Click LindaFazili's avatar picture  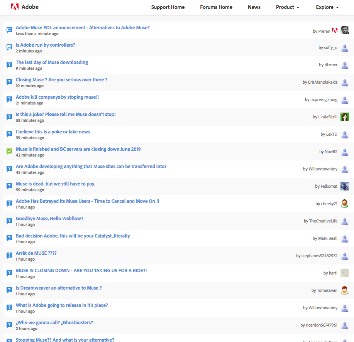[345, 117]
